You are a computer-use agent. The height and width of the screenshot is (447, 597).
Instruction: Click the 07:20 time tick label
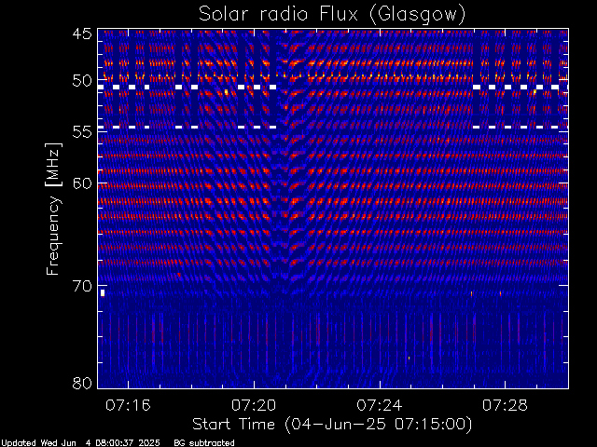pyautogui.click(x=254, y=405)
